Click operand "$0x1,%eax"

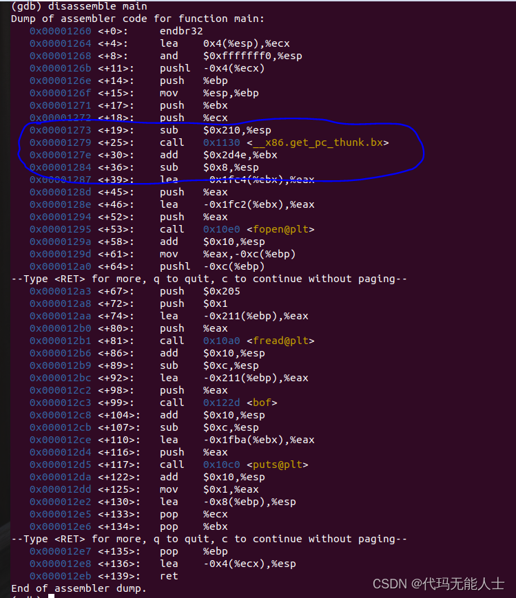231,489
